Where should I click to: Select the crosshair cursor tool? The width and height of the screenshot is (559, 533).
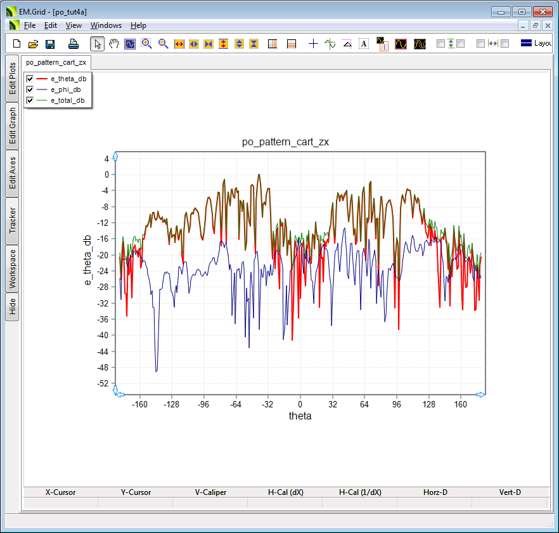tap(313, 44)
